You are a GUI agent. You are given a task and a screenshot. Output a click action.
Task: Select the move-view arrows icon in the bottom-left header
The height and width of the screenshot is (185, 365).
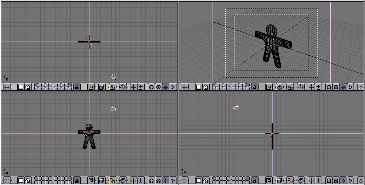(133, 181)
